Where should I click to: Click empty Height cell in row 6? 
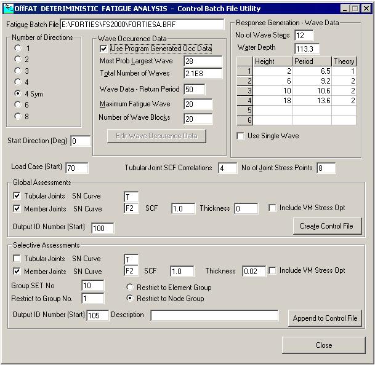(273, 120)
